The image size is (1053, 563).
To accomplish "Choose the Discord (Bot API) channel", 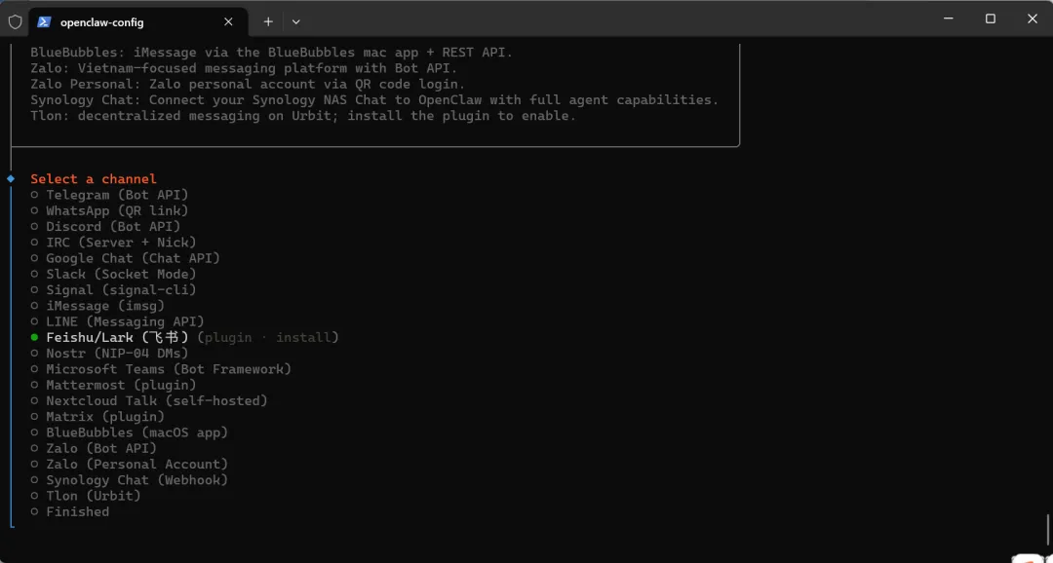I will (106, 226).
